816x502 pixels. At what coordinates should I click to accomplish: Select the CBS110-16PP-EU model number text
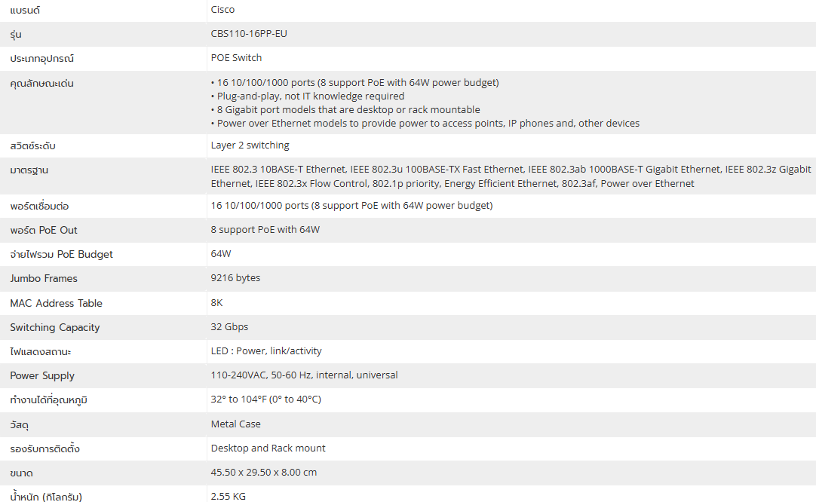tap(249, 34)
